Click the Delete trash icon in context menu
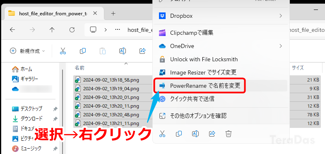 pyautogui.click(x=229, y=134)
